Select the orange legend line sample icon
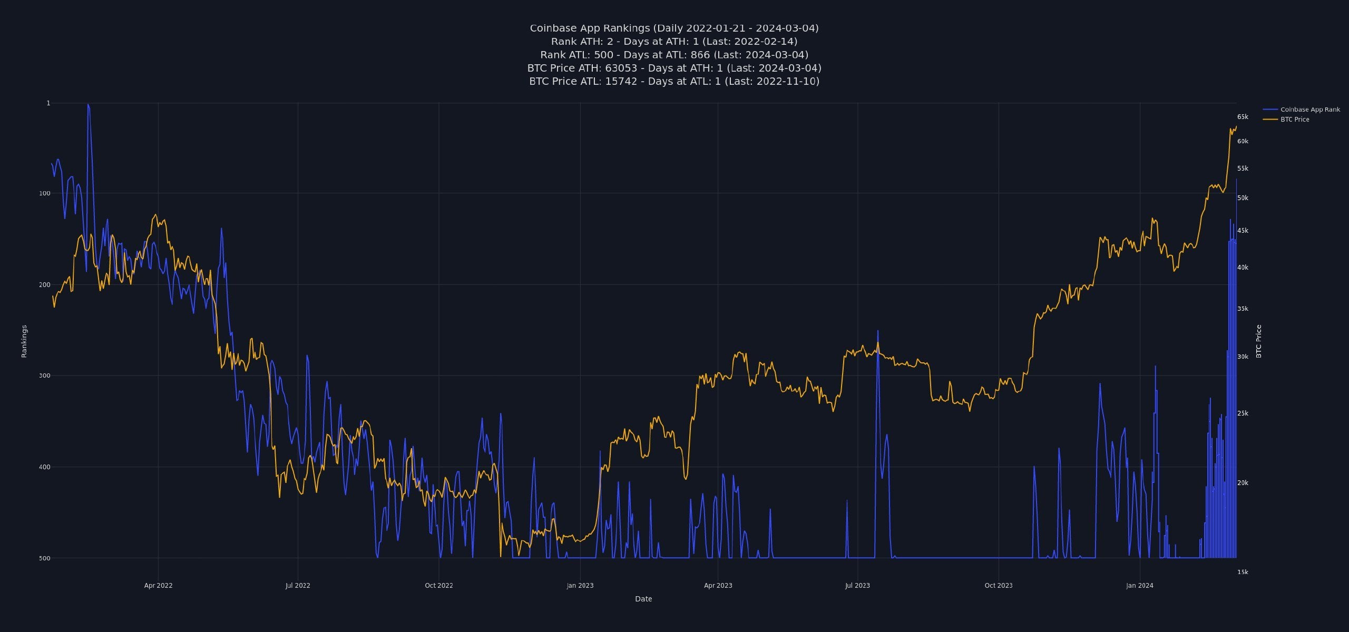Screen dimensions: 1349x632 (x=1270, y=119)
